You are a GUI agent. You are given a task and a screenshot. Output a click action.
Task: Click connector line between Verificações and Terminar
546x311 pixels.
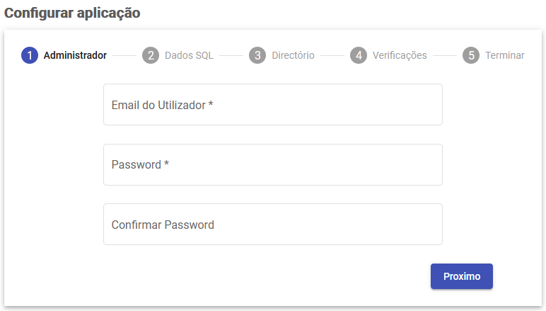445,55
